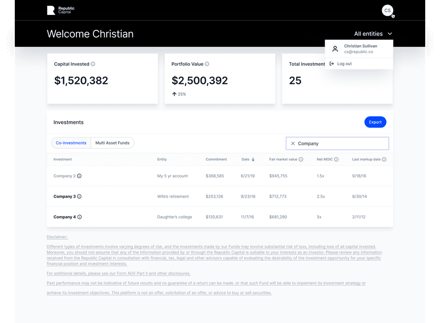Viewport: 440px width, 323px height.
Task: Clear the search with the X icon
Action: pos(293,143)
